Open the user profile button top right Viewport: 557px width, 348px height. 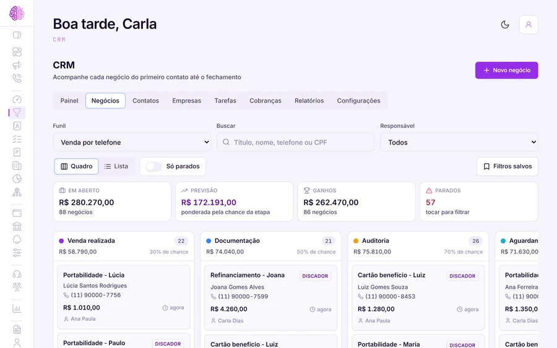coord(529,25)
